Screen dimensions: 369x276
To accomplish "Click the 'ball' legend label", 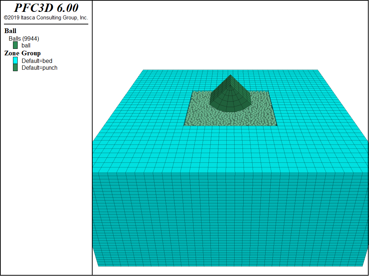I will pyautogui.click(x=26, y=45).
